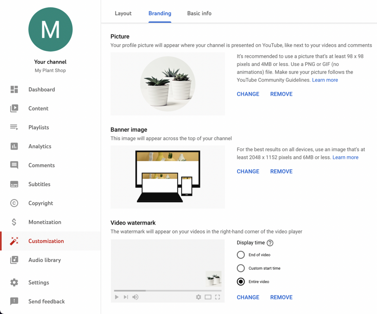Click CHANGE for the profile Picture

click(248, 94)
